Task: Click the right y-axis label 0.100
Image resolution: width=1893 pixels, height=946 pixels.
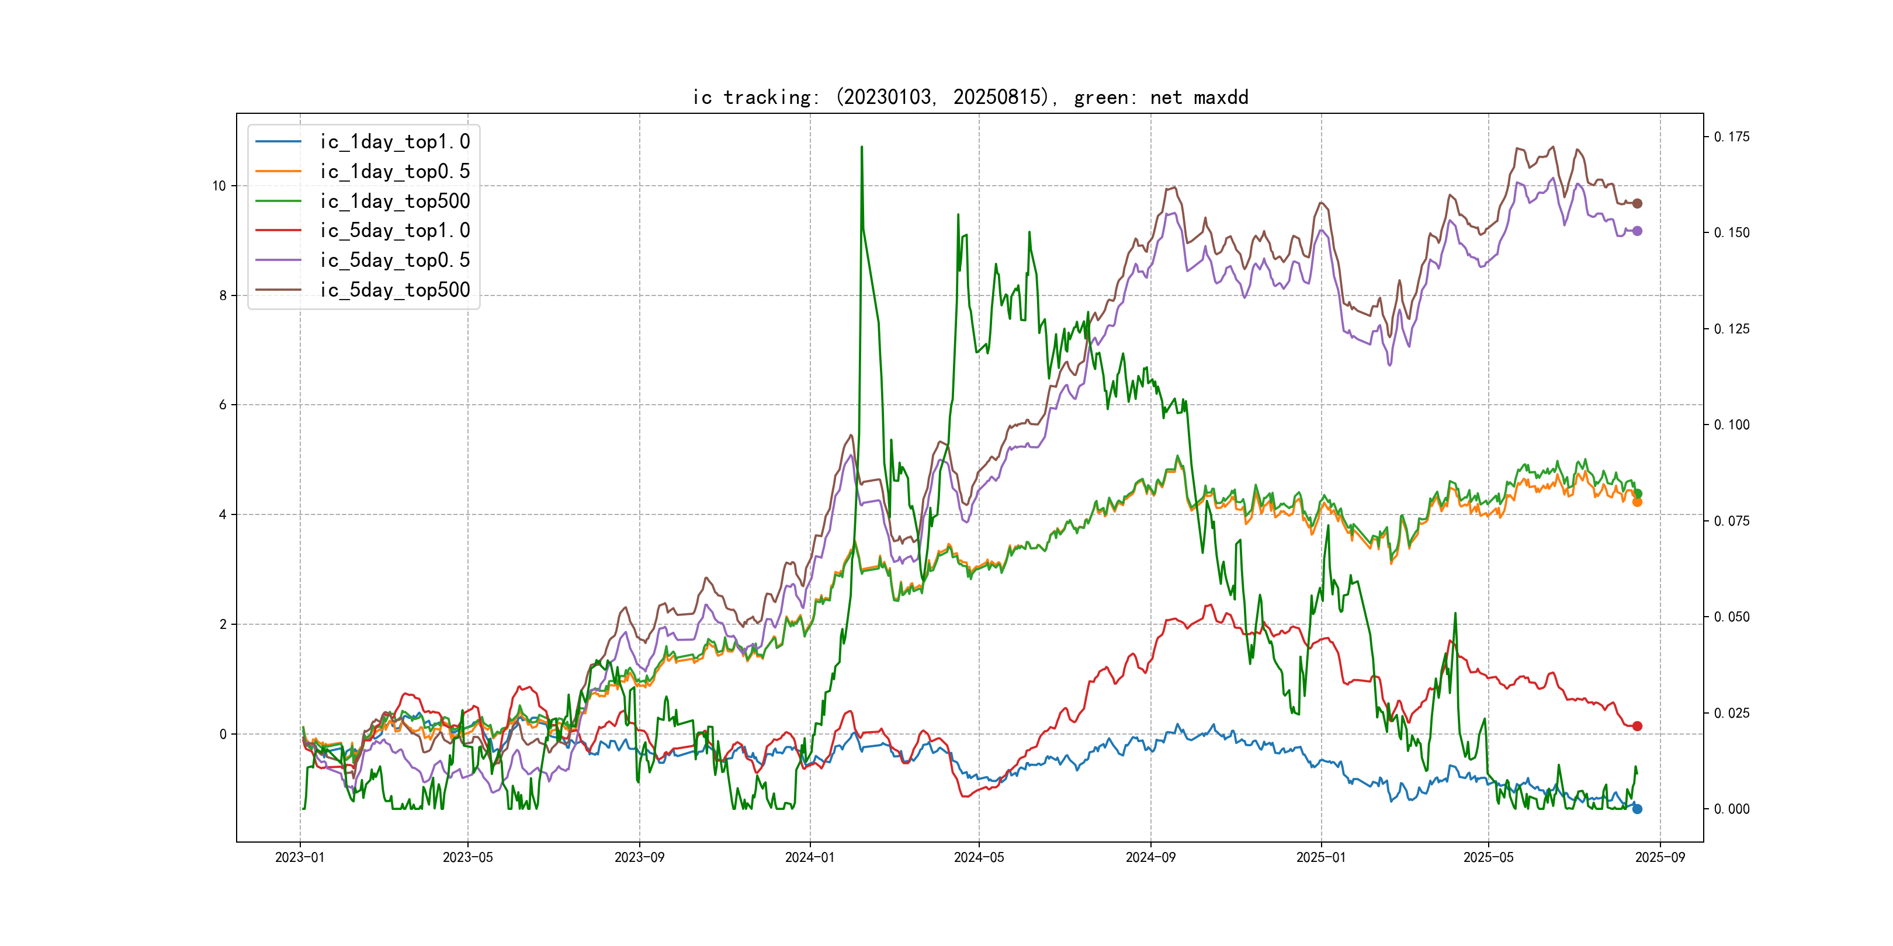Action: click(1731, 425)
